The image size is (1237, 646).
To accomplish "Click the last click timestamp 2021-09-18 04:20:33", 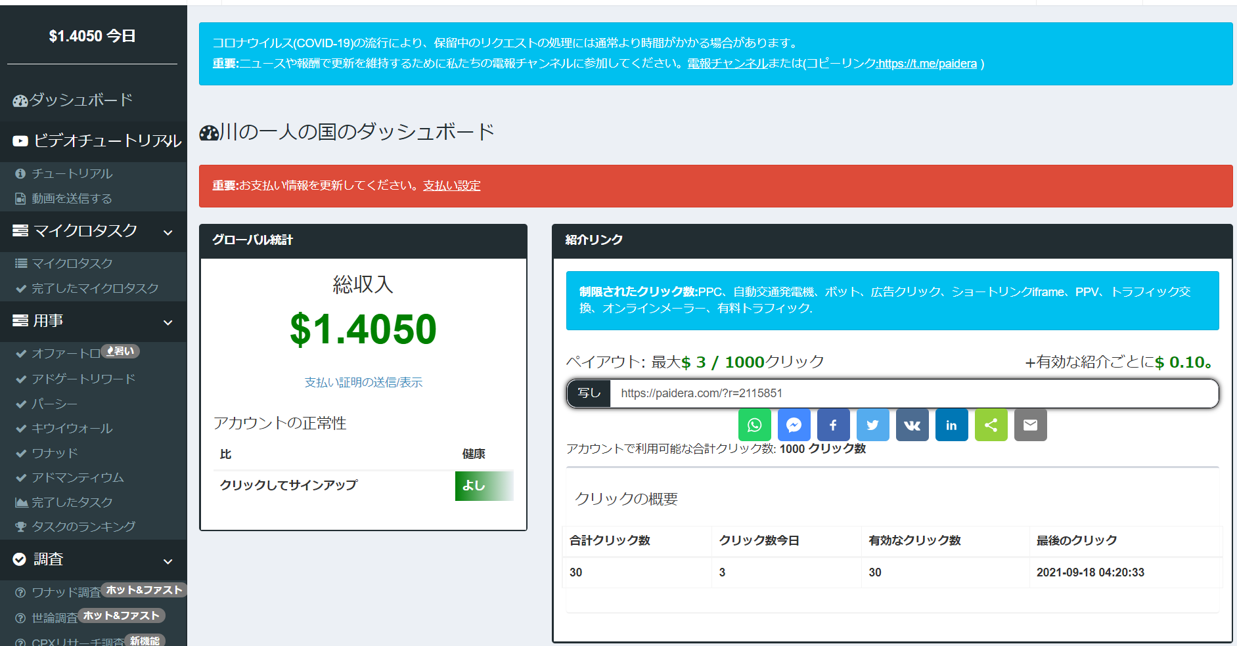I will coord(1091,572).
